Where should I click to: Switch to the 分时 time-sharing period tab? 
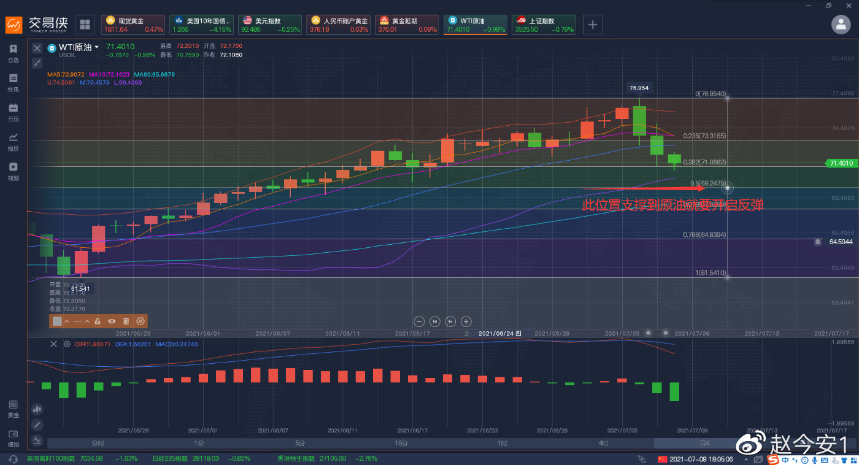click(98, 443)
